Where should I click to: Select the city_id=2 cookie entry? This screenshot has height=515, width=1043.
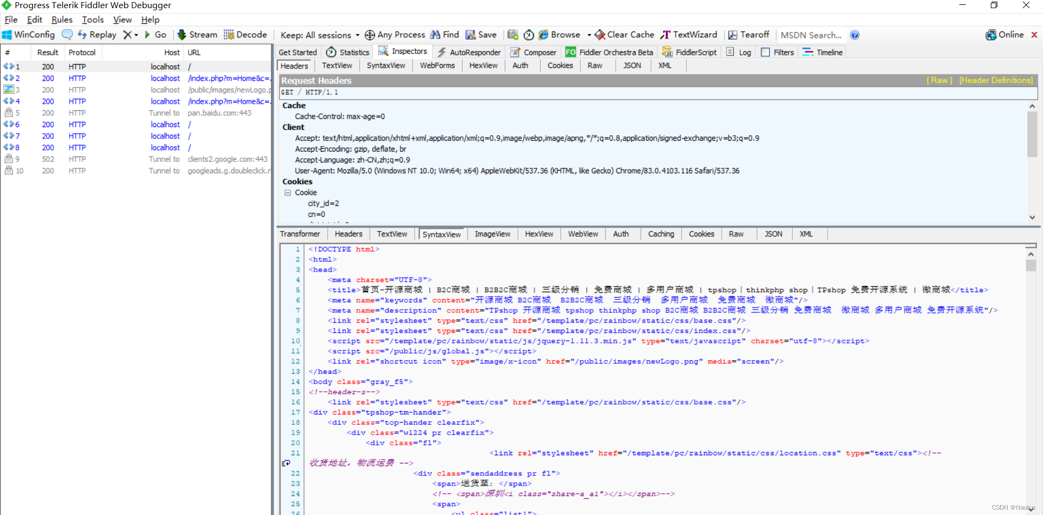[323, 204]
